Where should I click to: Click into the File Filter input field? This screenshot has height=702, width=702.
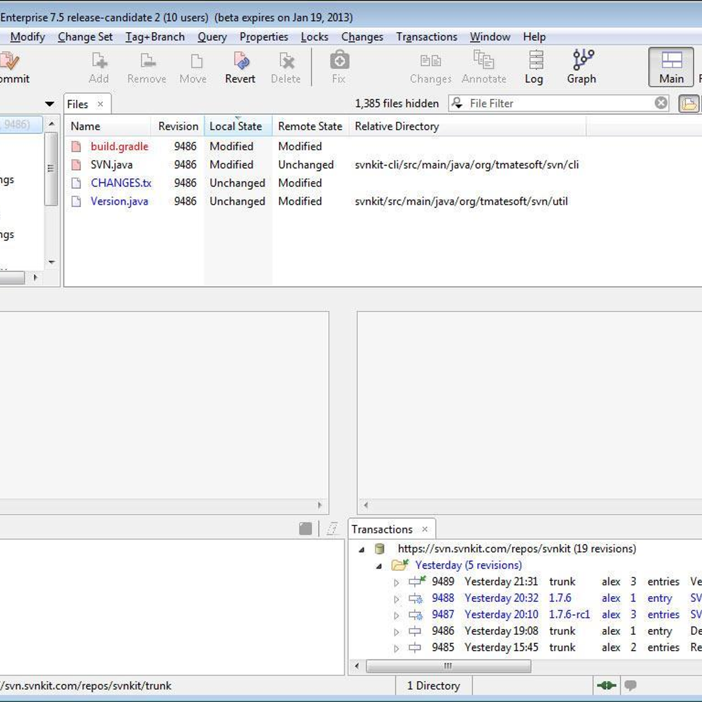(560, 104)
